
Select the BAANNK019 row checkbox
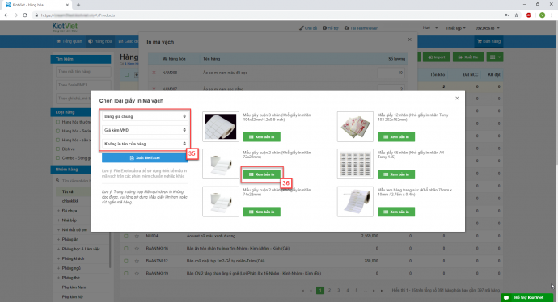point(126,273)
